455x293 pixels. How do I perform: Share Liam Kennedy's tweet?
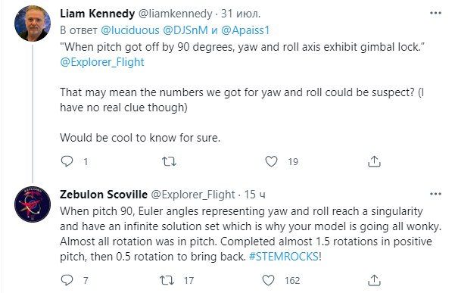click(x=374, y=161)
